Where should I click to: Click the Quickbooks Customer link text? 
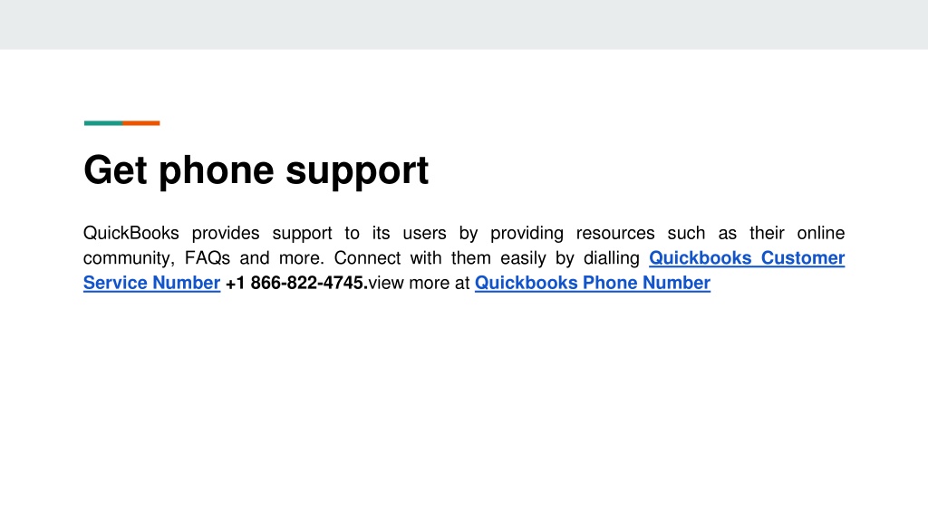747,258
